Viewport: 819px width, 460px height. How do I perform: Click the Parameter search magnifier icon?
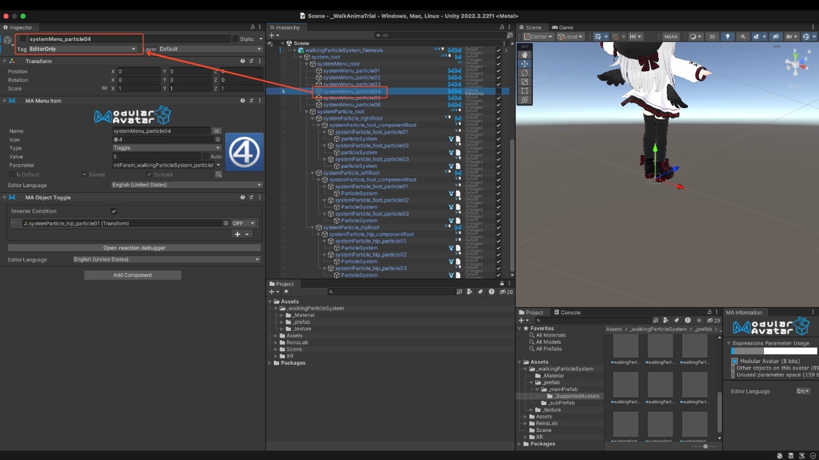tap(218, 175)
